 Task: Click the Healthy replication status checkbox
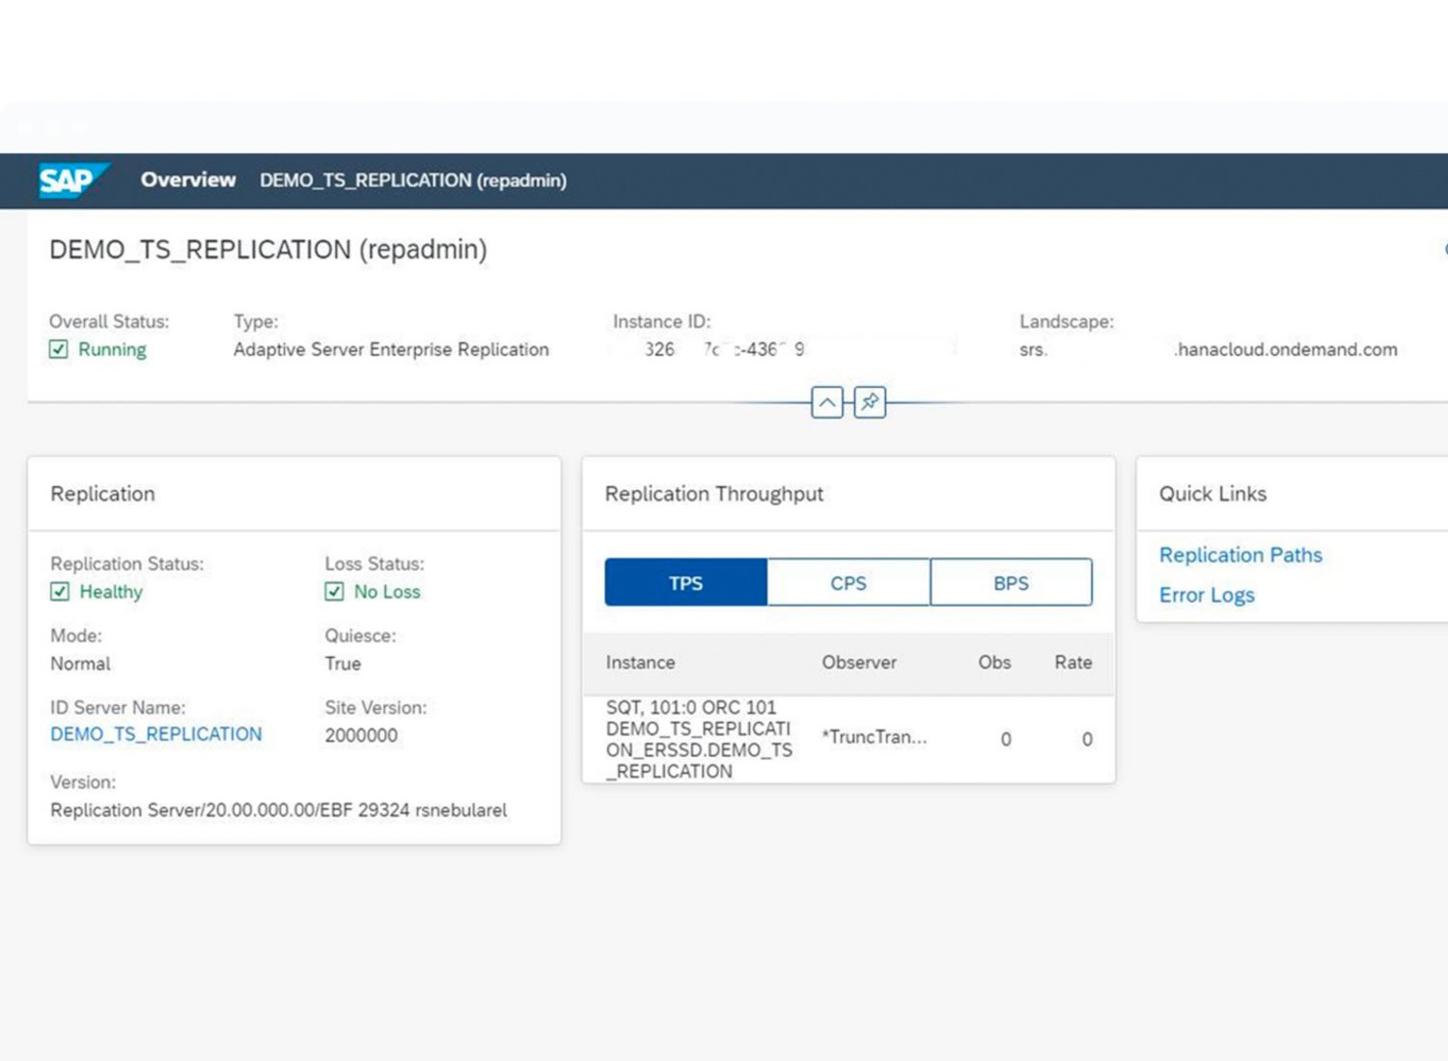point(60,591)
